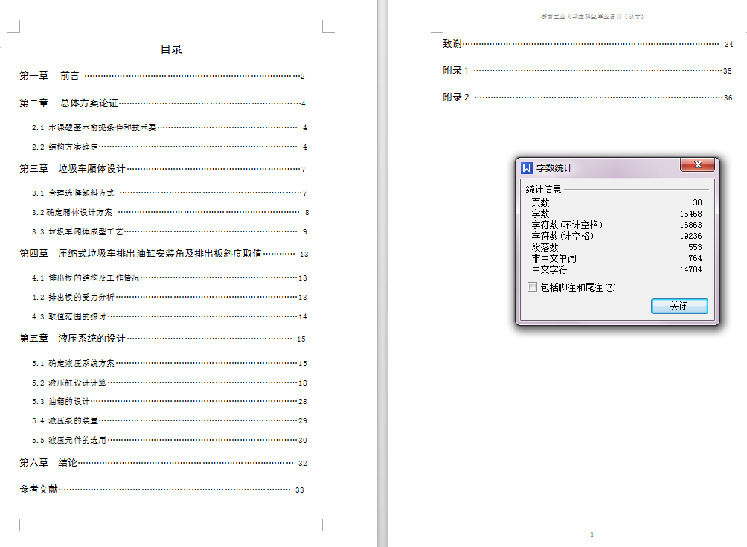Click the 4.1 排出板的结构及工作情况 entry
The width and height of the screenshot is (747, 547).
point(169,278)
